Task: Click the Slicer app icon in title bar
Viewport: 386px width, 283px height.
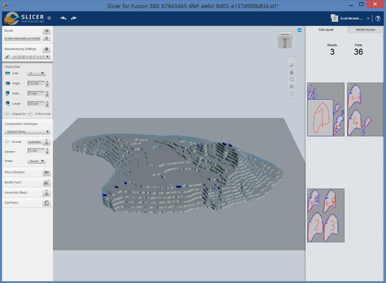Action: pos(5,5)
